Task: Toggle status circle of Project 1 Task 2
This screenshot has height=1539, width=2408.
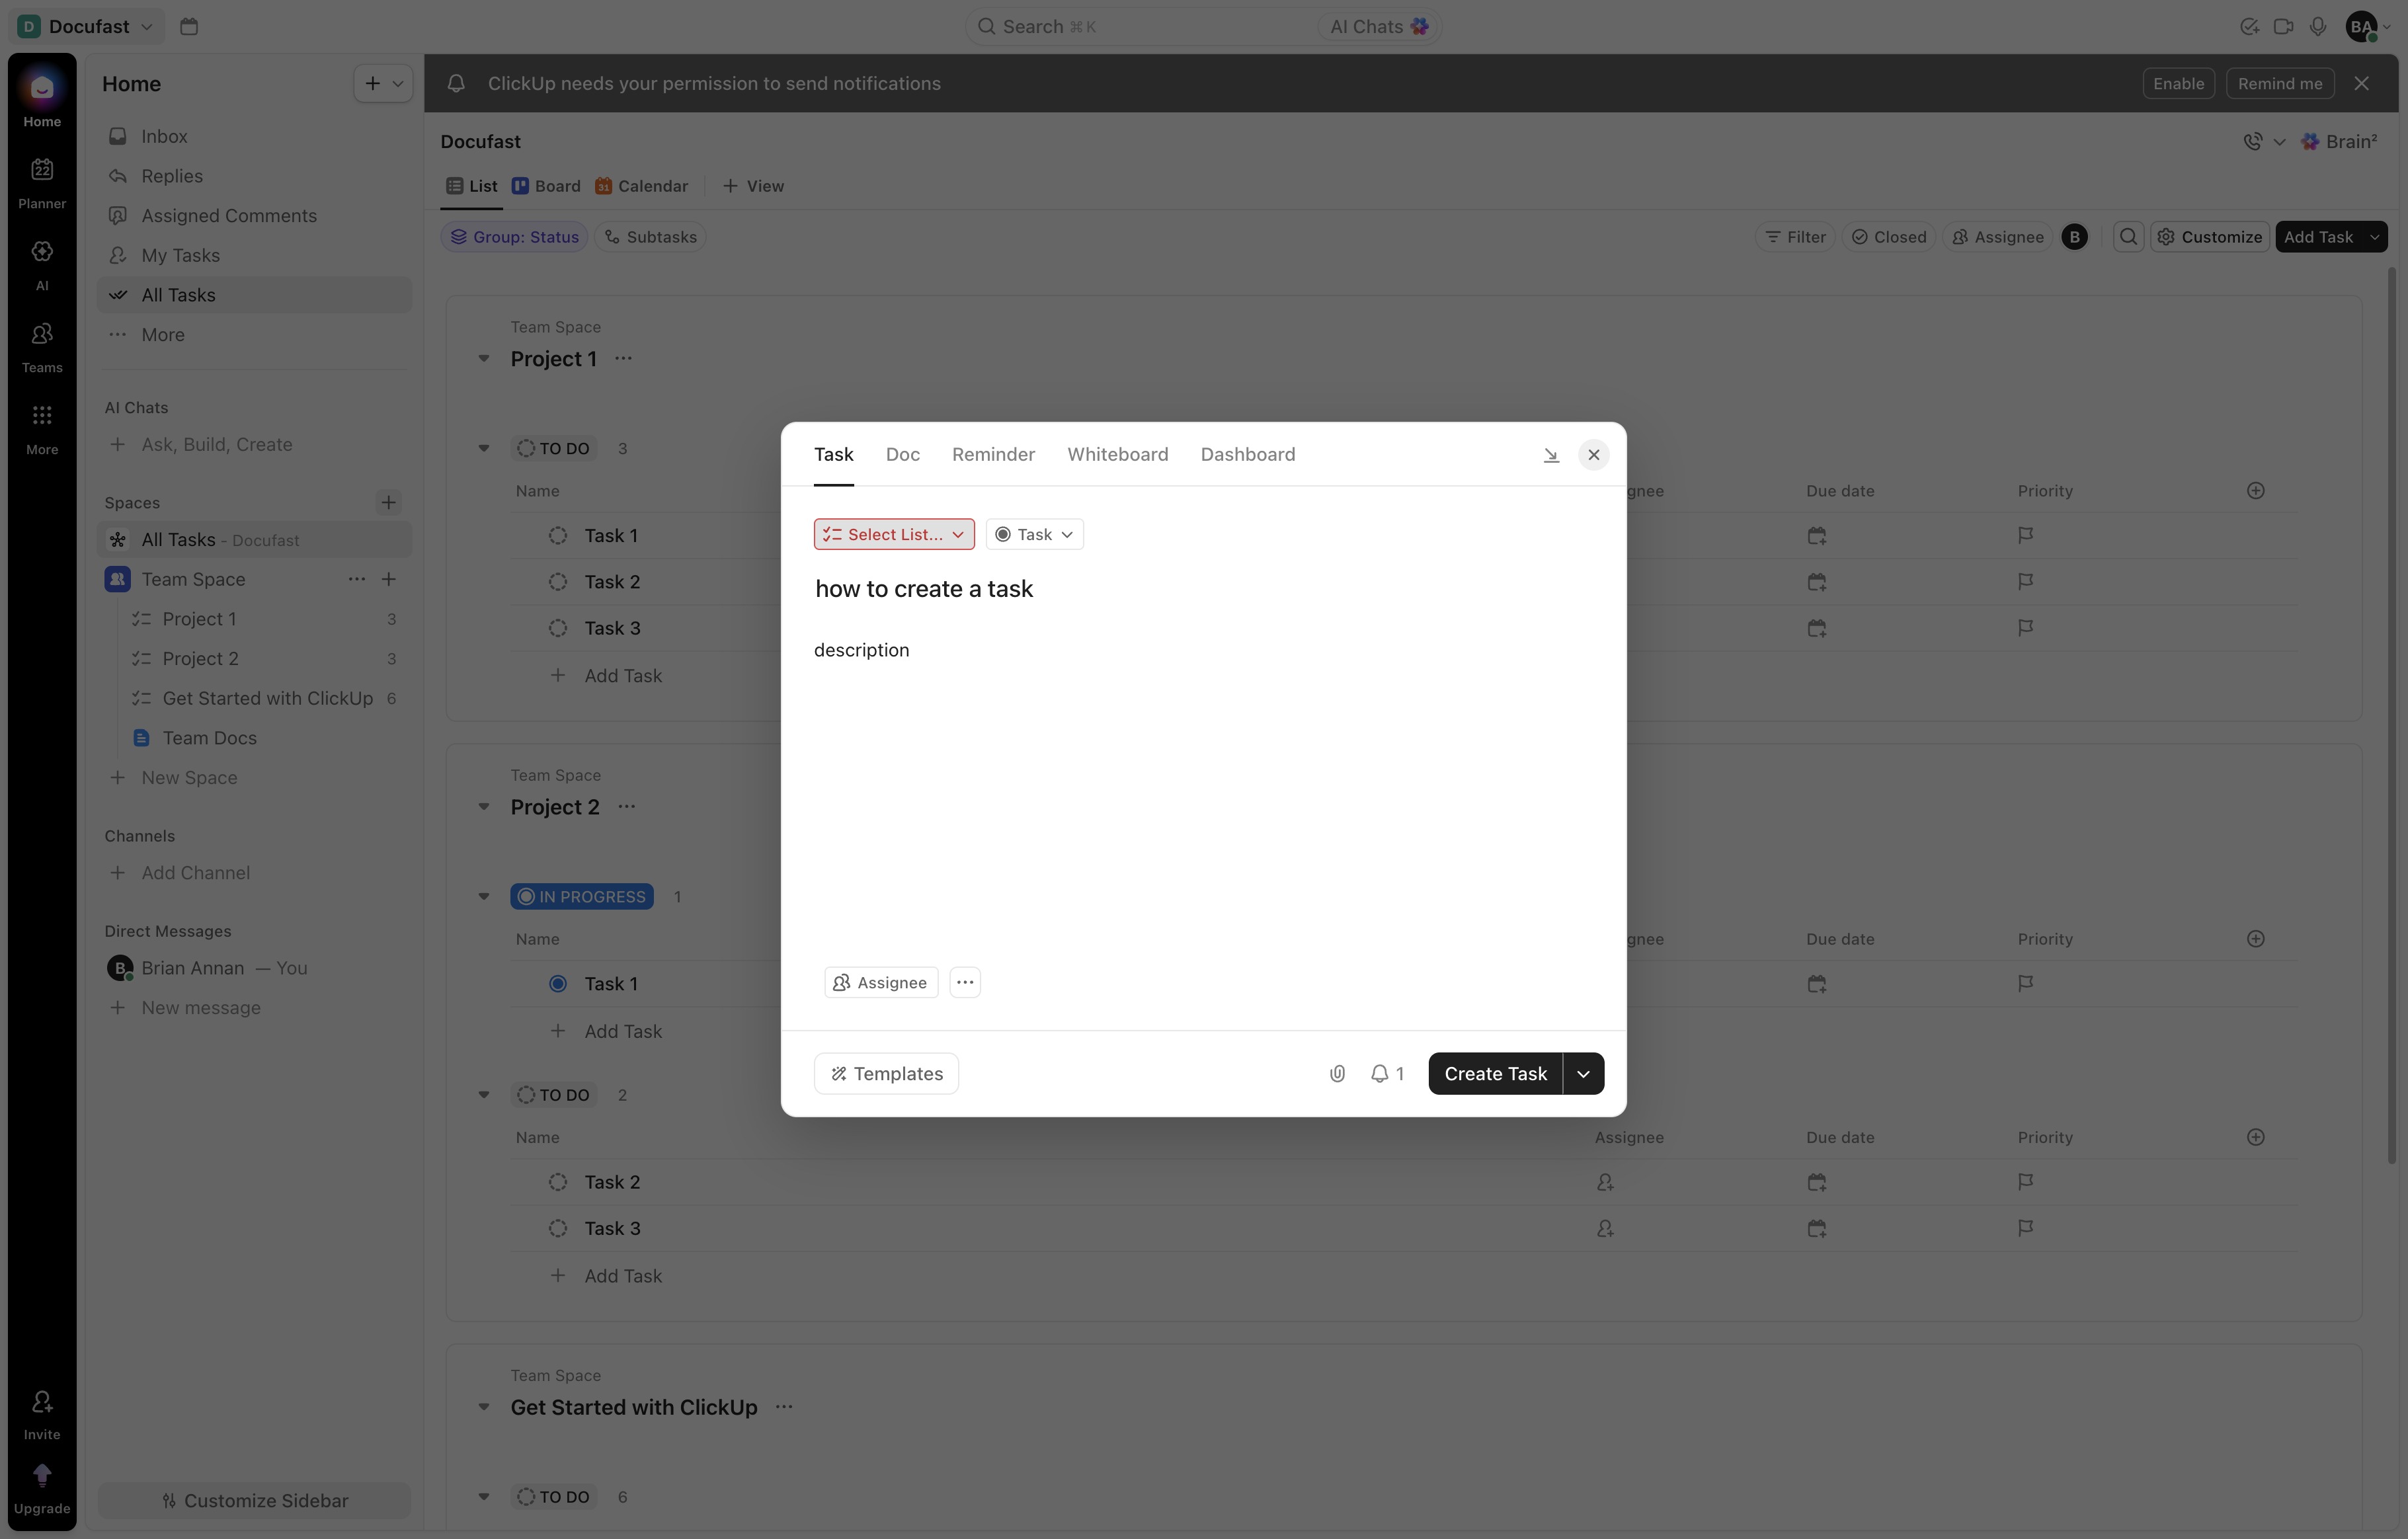Action: point(558,582)
